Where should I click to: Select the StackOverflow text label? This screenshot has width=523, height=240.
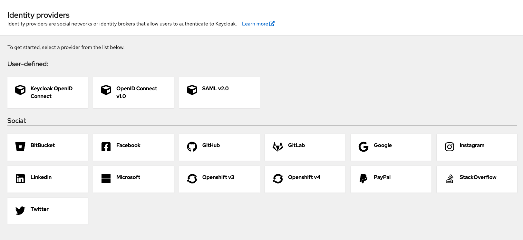[x=478, y=177]
